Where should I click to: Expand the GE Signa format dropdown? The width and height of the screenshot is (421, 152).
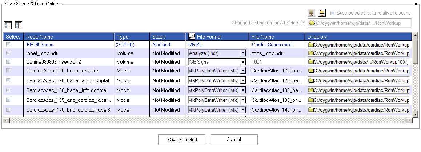tap(242, 62)
